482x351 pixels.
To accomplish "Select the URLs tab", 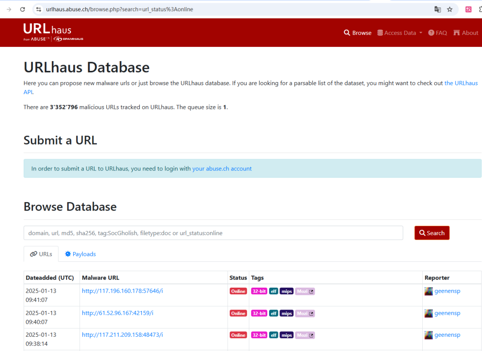I will coord(41,254).
